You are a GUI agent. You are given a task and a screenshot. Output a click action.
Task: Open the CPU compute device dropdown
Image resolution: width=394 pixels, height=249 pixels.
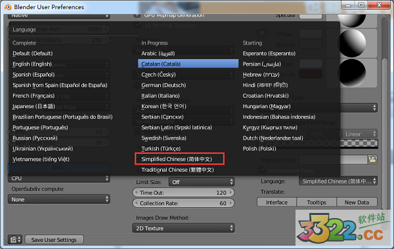coord(59,178)
